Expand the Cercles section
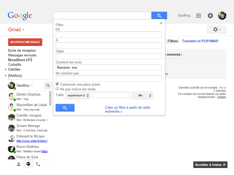Image resolution: width=234 pixels, height=175 pixels. tap(6, 69)
